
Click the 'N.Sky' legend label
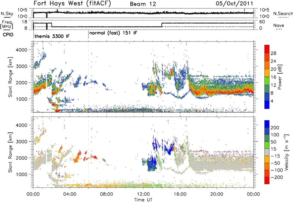click(x=7, y=13)
